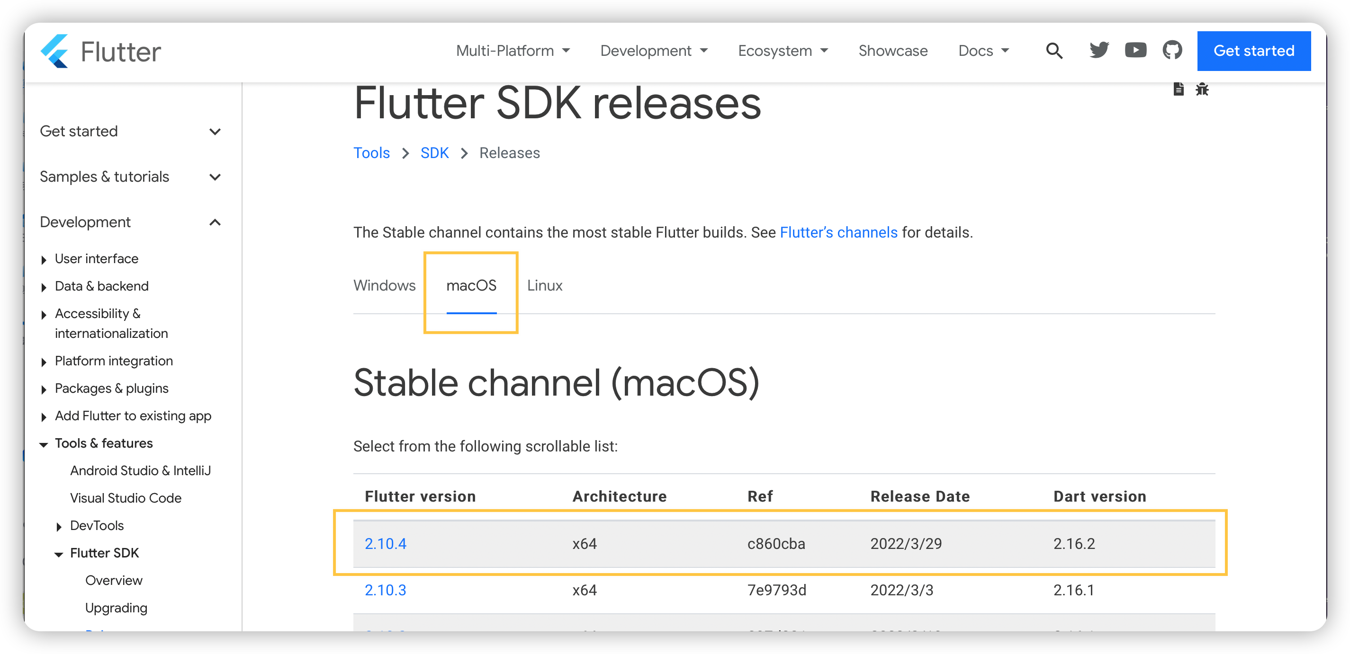Expand User interface tree item

90,259
